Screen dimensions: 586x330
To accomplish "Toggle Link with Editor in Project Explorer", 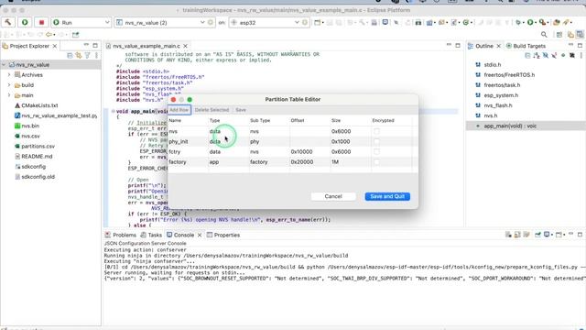I will [79, 55].
